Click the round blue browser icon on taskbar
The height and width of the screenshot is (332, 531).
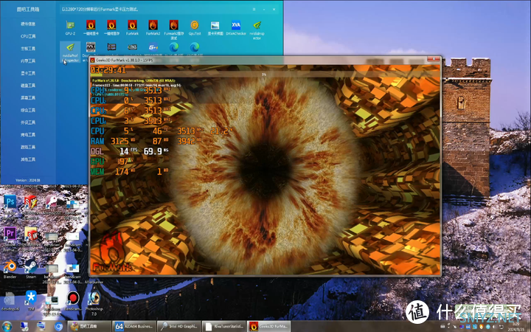click(x=58, y=327)
